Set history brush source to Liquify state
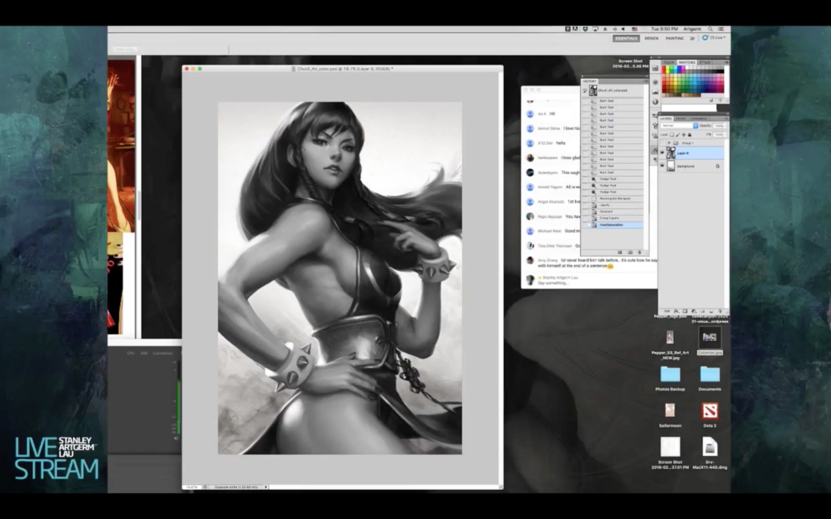This screenshot has width=831, height=519. pos(584,205)
